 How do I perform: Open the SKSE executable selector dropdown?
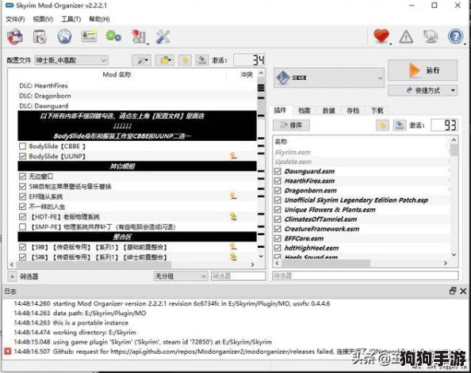coord(329,78)
